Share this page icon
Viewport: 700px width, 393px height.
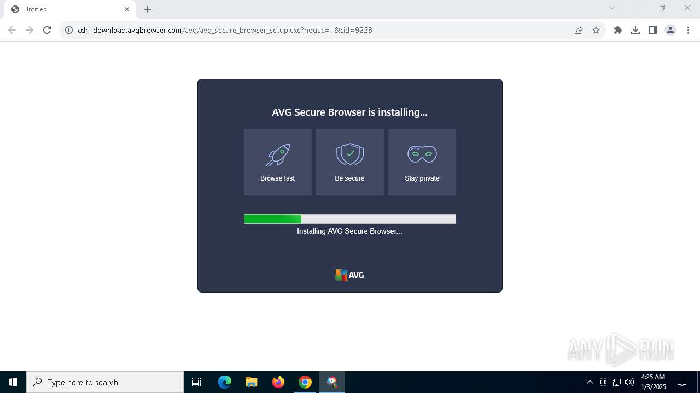[x=579, y=30]
